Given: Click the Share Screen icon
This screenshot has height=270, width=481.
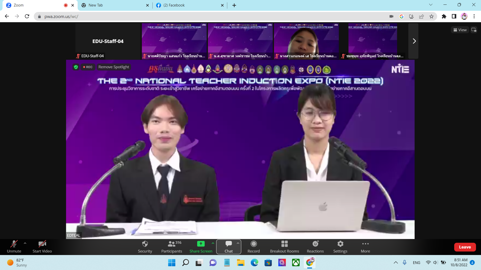Looking at the screenshot, I should (201, 244).
